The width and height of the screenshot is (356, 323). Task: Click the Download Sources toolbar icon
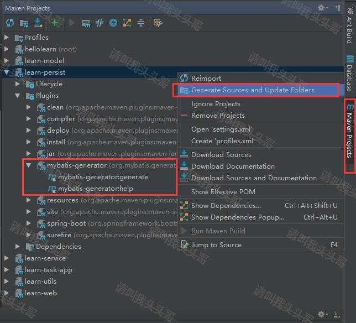click(x=38, y=23)
